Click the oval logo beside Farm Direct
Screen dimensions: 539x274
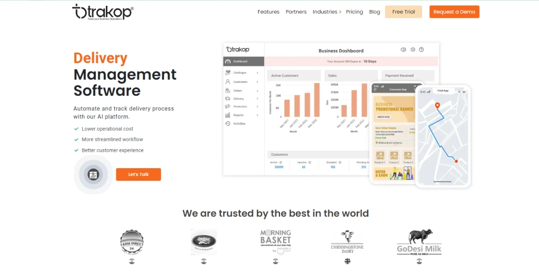tap(204, 242)
